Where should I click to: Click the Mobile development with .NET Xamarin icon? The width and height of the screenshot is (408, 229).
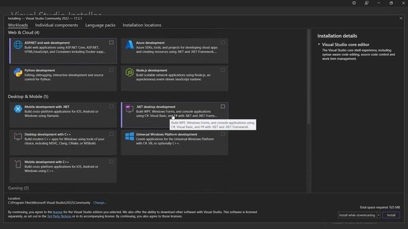tap(18, 109)
